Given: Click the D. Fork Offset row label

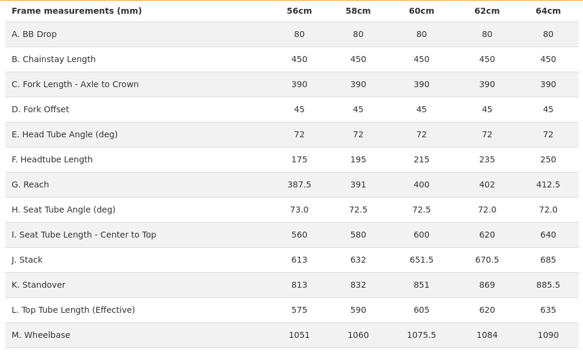Looking at the screenshot, I should (40, 109).
